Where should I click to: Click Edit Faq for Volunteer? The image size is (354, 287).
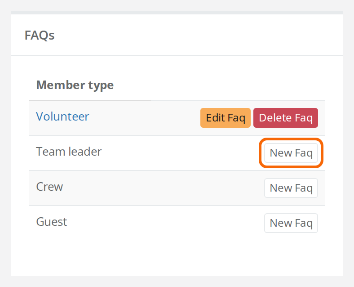226,118
